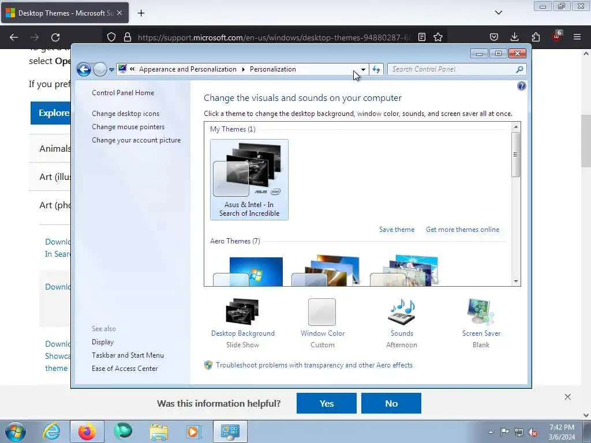This screenshot has height=443, width=591.
Task: Open Windows Media Player on taskbar
Action: pos(194,431)
